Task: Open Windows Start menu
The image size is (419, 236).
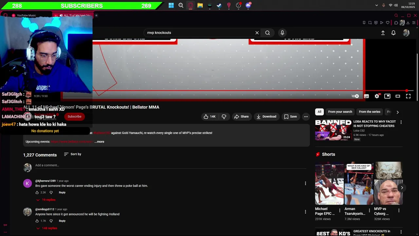Action: point(171,5)
